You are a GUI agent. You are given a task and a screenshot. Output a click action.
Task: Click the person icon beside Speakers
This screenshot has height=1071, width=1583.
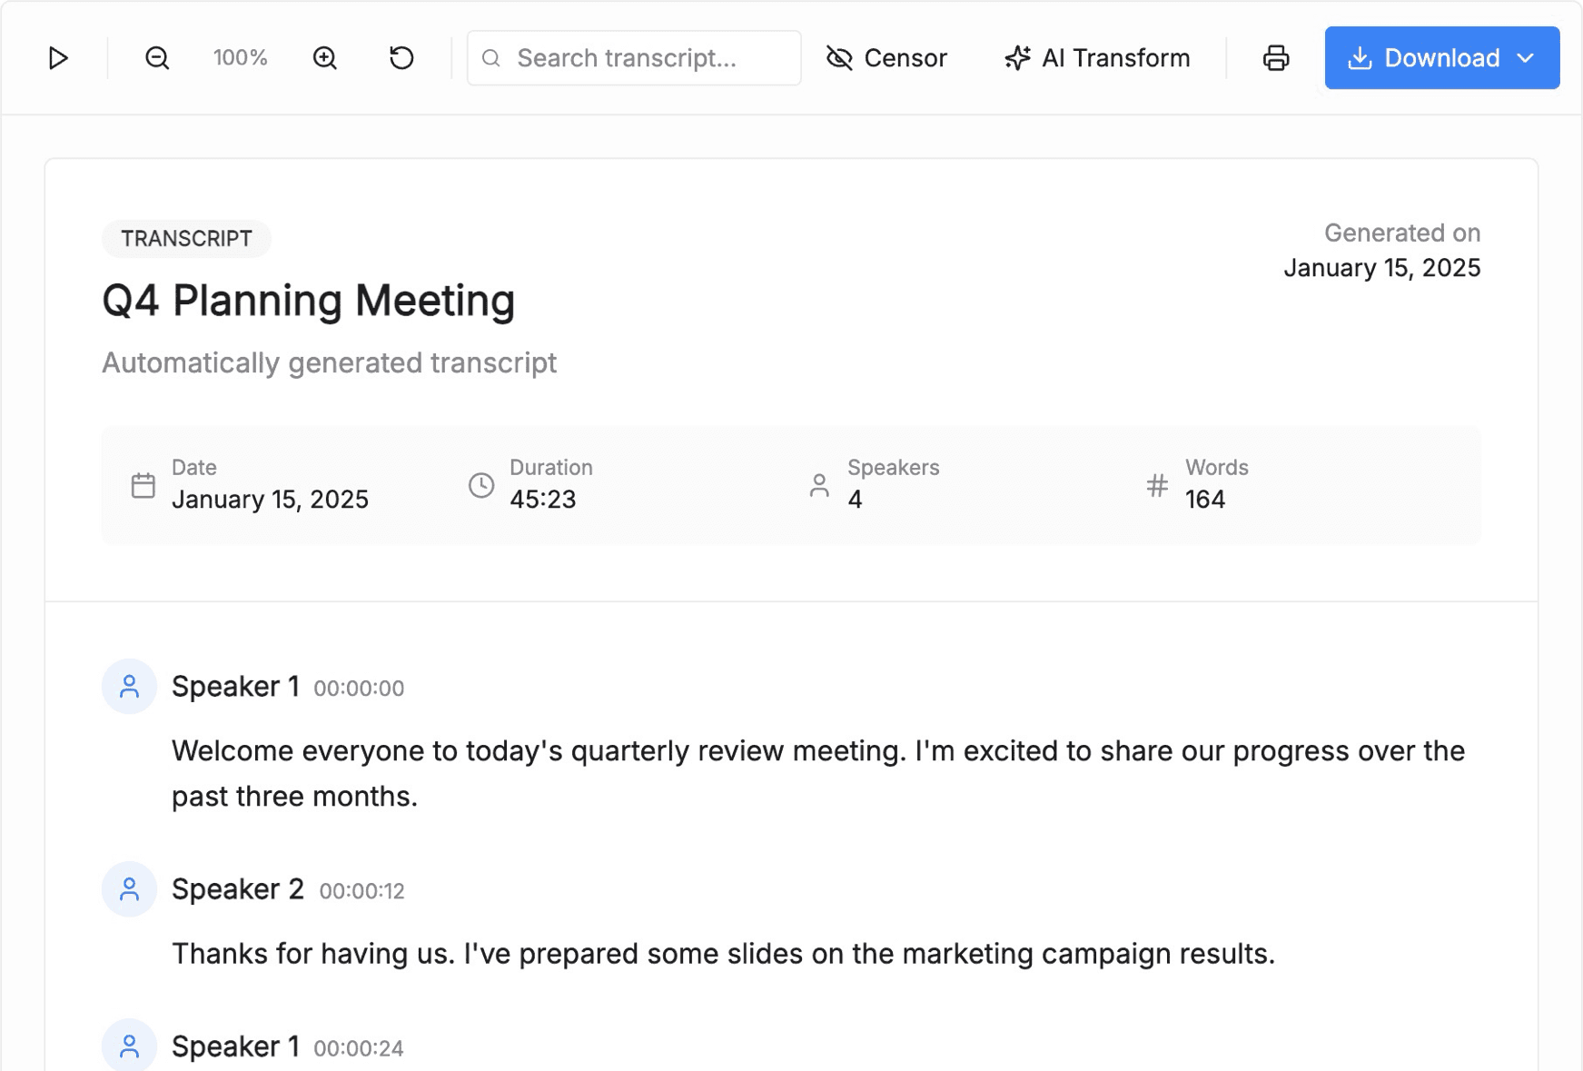coord(819,485)
